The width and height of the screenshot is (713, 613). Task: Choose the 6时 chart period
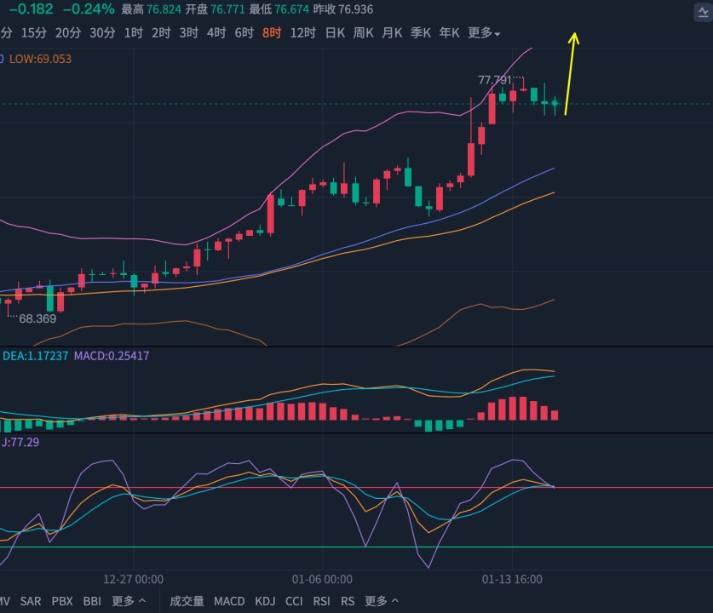(244, 32)
